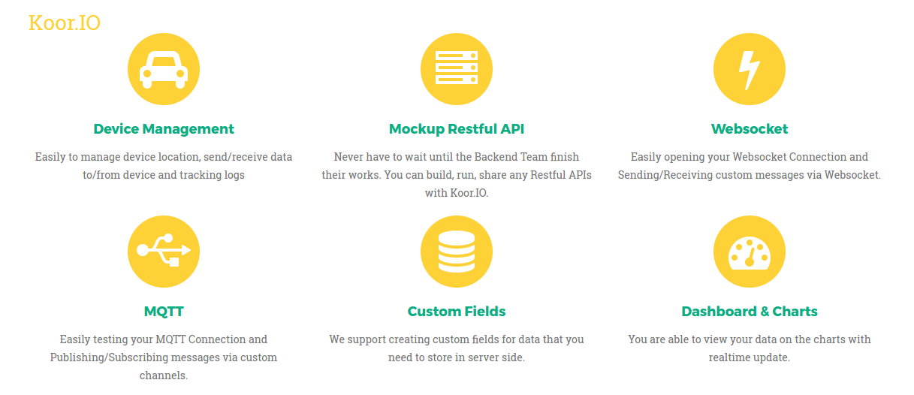
Task: Open the Dashboard & Charts heading
Action: tap(750, 312)
